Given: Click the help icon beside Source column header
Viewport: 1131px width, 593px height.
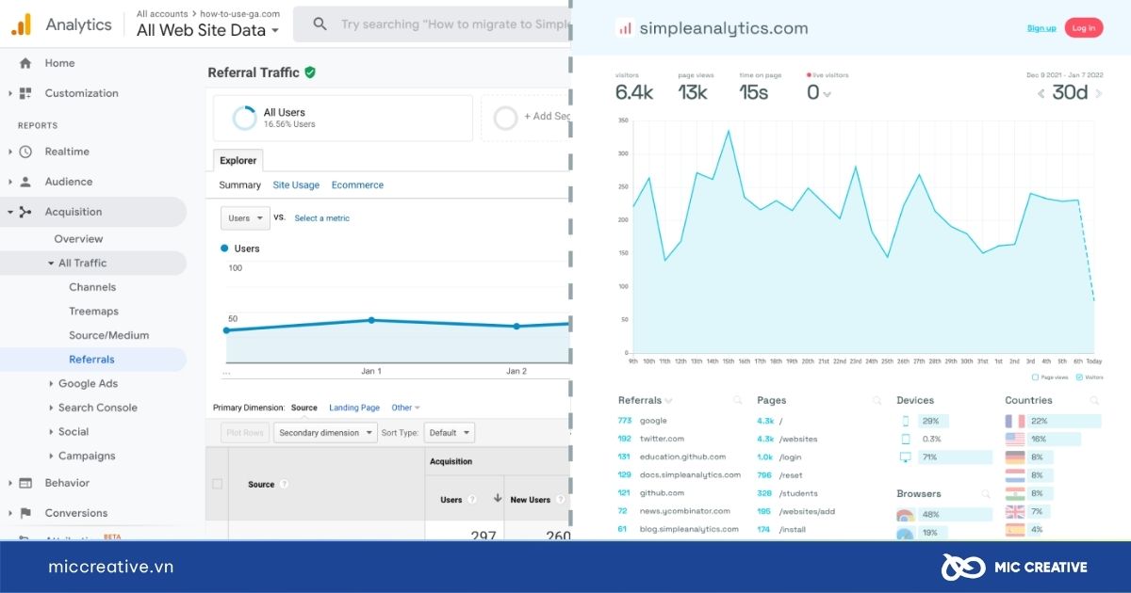Looking at the screenshot, I should click(284, 485).
